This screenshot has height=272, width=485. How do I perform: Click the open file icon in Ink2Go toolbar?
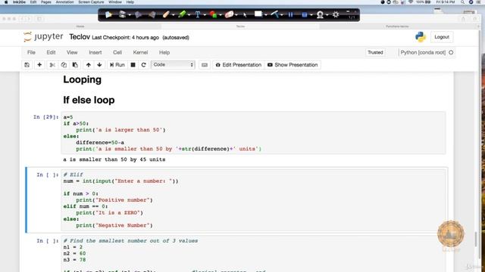point(108,14)
